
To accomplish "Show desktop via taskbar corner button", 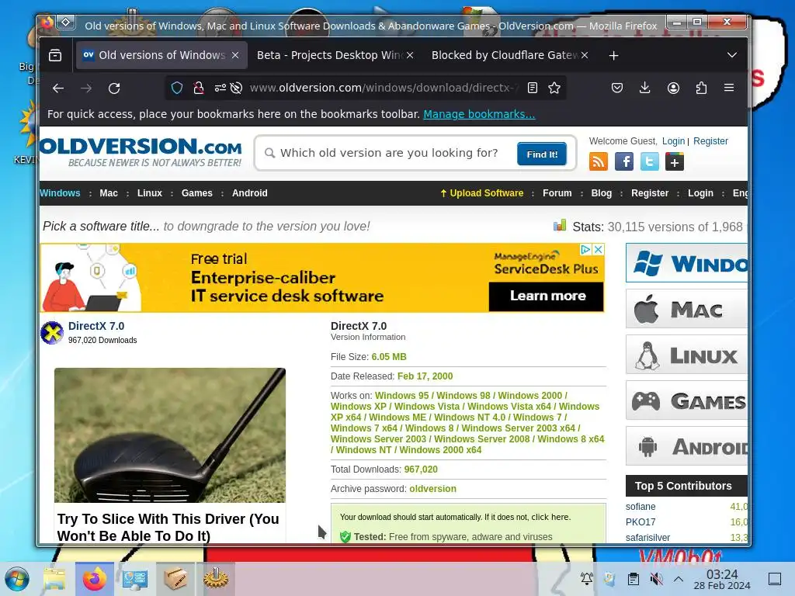I will (775, 579).
